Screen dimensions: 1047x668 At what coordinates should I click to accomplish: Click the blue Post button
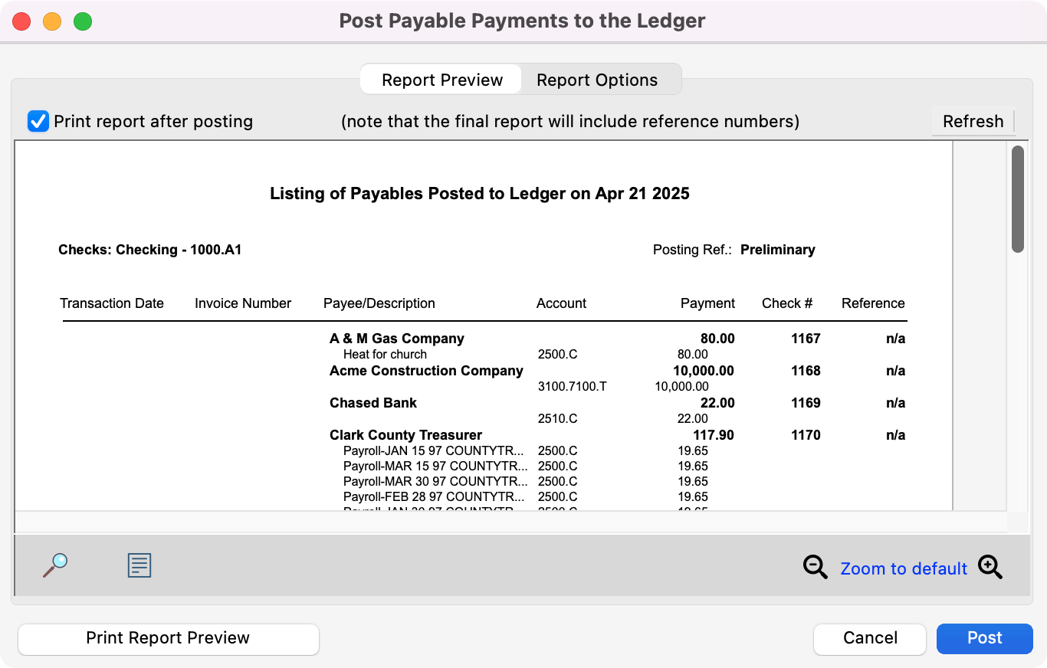[x=984, y=638]
